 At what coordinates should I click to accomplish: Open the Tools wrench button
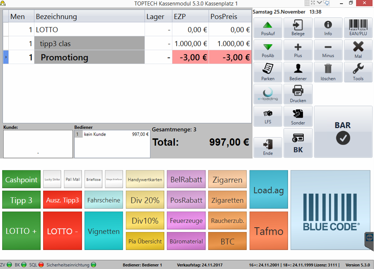tap(358, 72)
